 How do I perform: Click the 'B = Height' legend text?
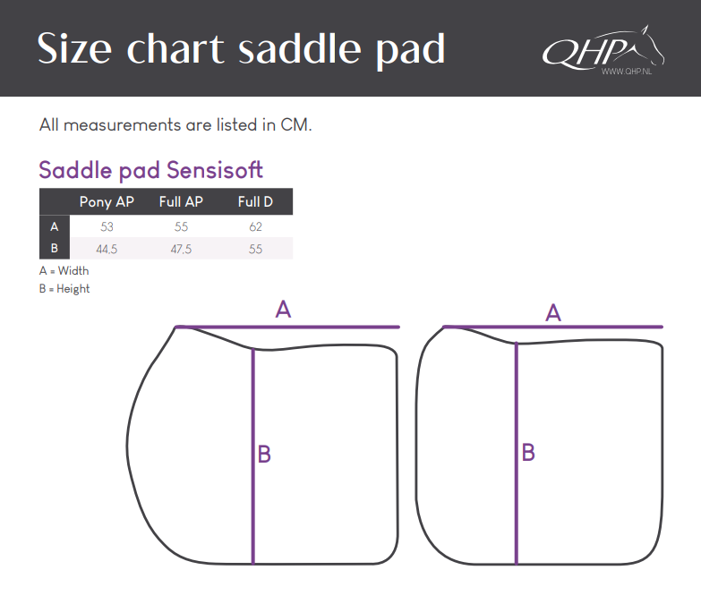[x=64, y=289]
